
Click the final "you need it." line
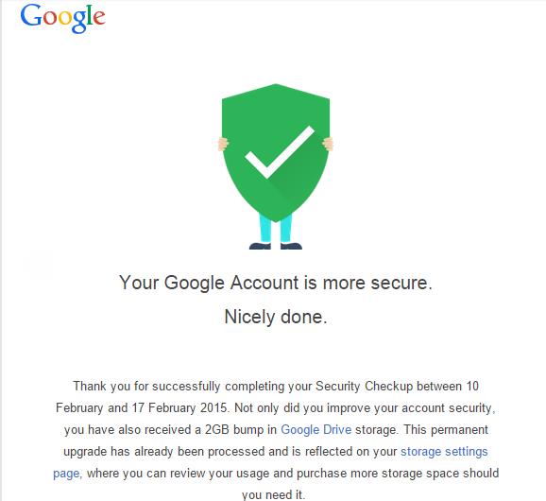[273, 494]
